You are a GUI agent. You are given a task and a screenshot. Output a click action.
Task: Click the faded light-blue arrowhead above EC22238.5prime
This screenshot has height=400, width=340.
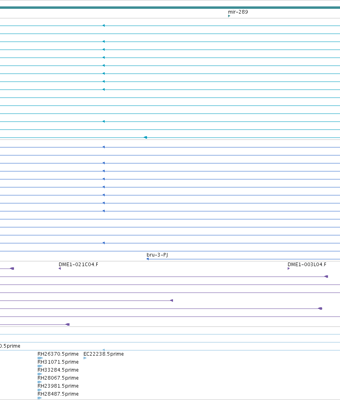pyautogui.click(x=103, y=350)
